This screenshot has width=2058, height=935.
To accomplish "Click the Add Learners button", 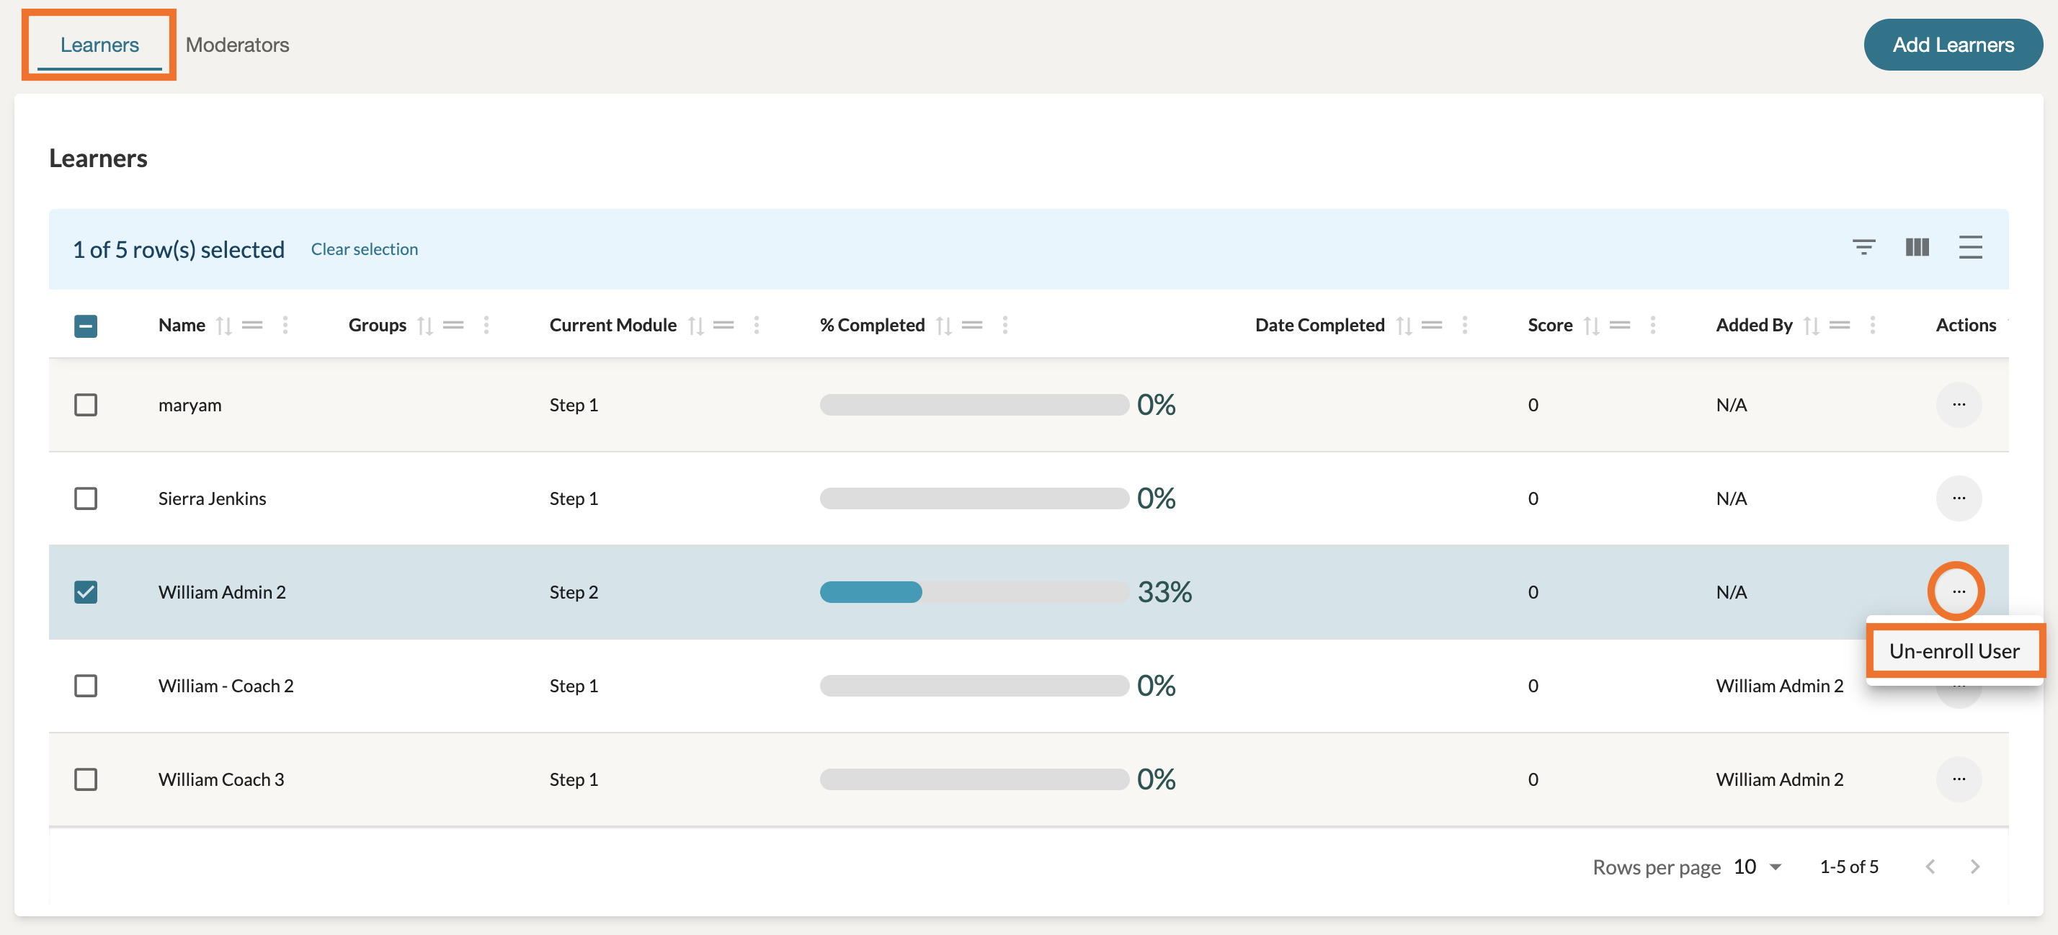I will click(1953, 45).
